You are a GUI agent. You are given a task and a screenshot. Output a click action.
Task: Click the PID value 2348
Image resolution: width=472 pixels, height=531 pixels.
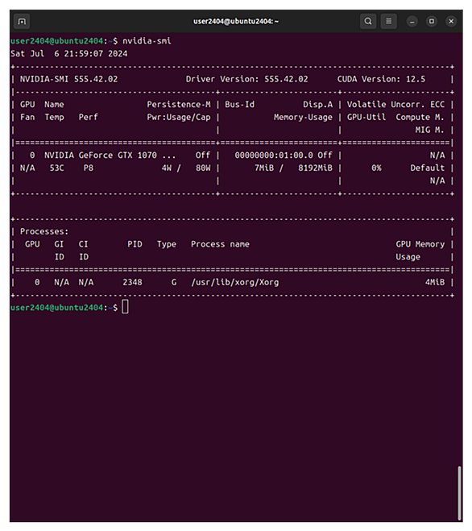(132, 283)
